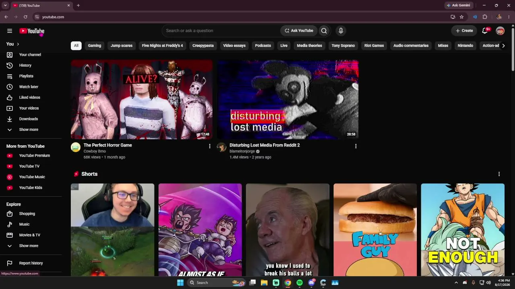This screenshot has width=515, height=289.
Task: Select the Riot Games chip
Action: (374, 46)
